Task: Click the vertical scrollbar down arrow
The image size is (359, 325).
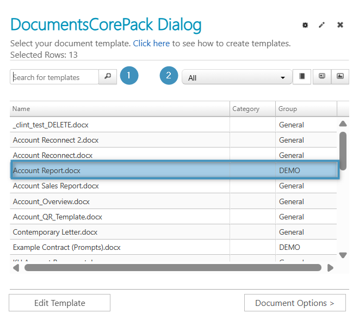Action: [x=343, y=255]
